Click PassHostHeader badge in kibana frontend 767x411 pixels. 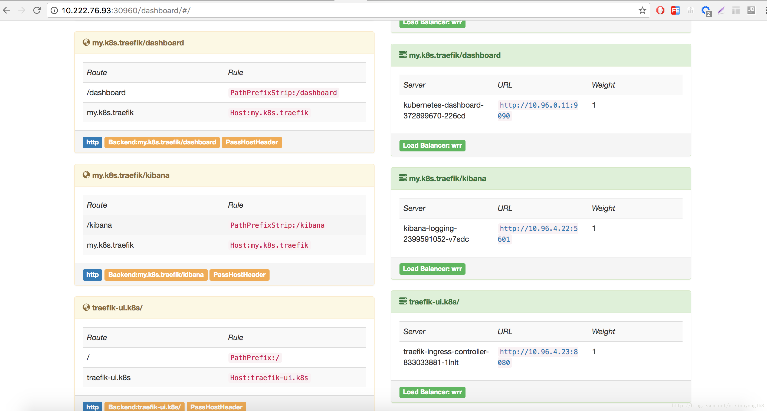click(240, 274)
